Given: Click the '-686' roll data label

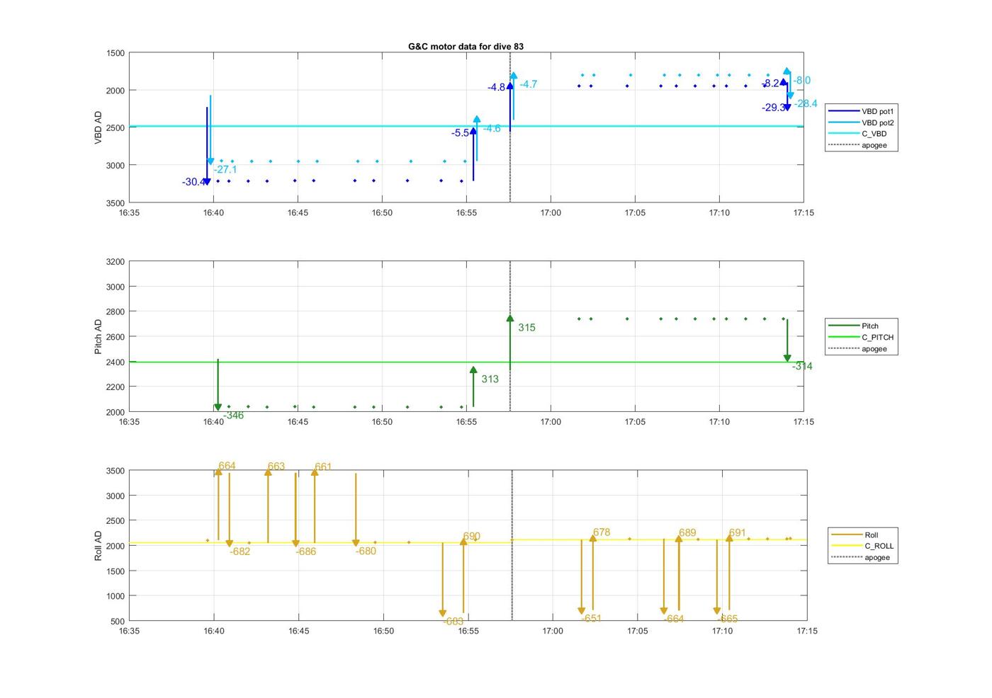Looking at the screenshot, I should click(x=306, y=551).
